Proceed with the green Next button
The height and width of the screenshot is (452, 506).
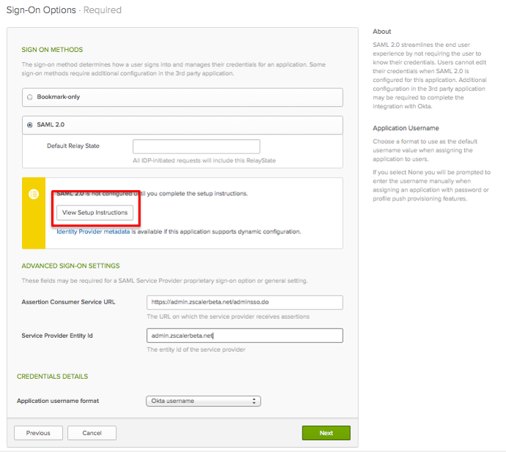[326, 433]
